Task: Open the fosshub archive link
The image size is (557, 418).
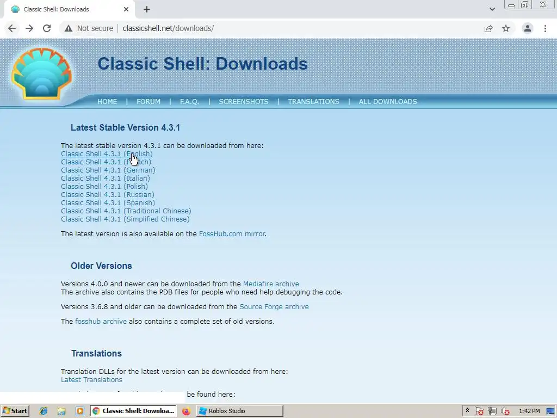Action: pyautogui.click(x=101, y=321)
